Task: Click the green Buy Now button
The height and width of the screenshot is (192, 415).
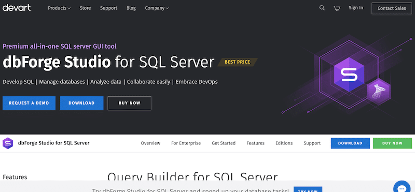Action: (392, 143)
